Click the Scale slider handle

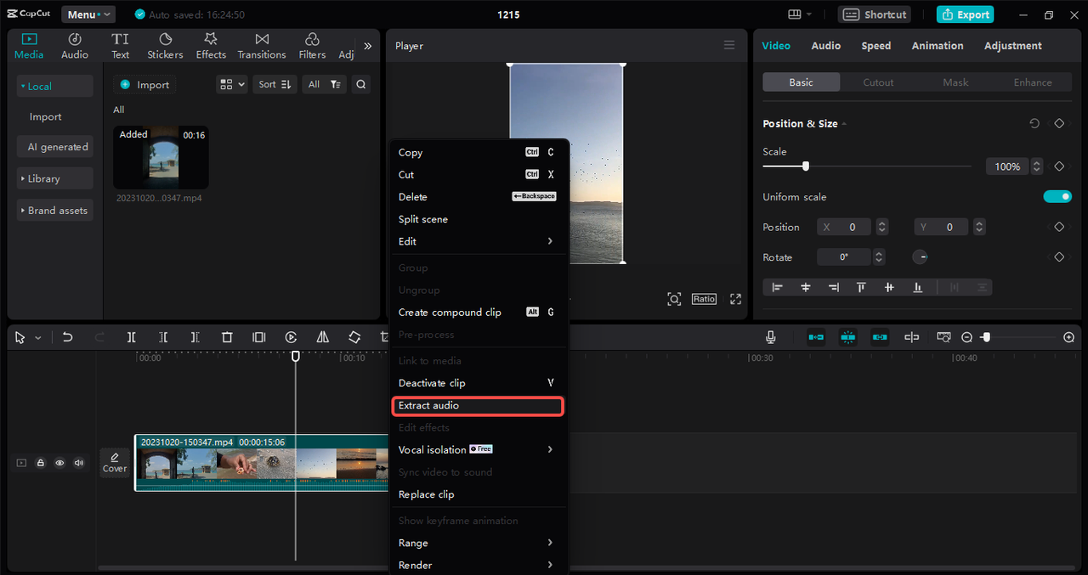point(805,166)
